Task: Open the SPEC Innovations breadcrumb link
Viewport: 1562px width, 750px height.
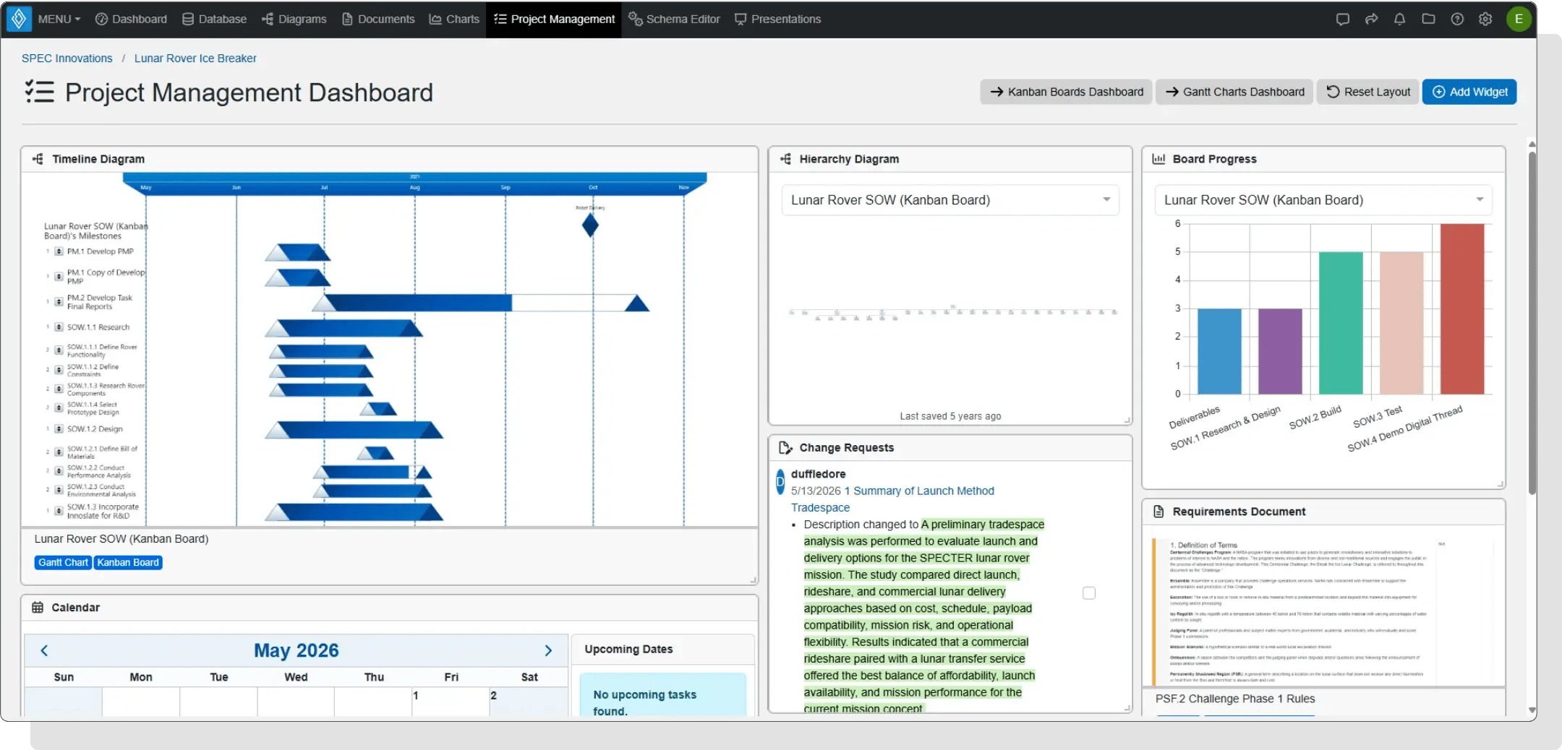Action: [67, 59]
